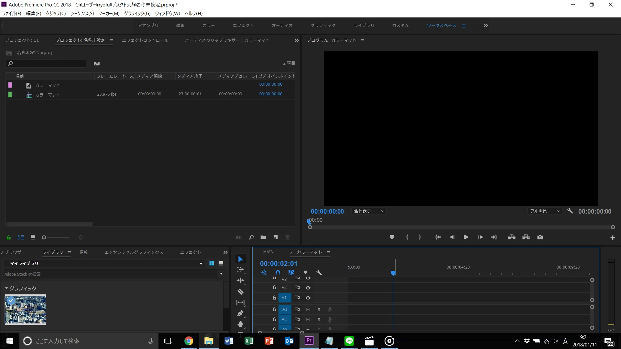Toggle lock on V2 track
Screen dimensions: 621x349
coord(274,287)
